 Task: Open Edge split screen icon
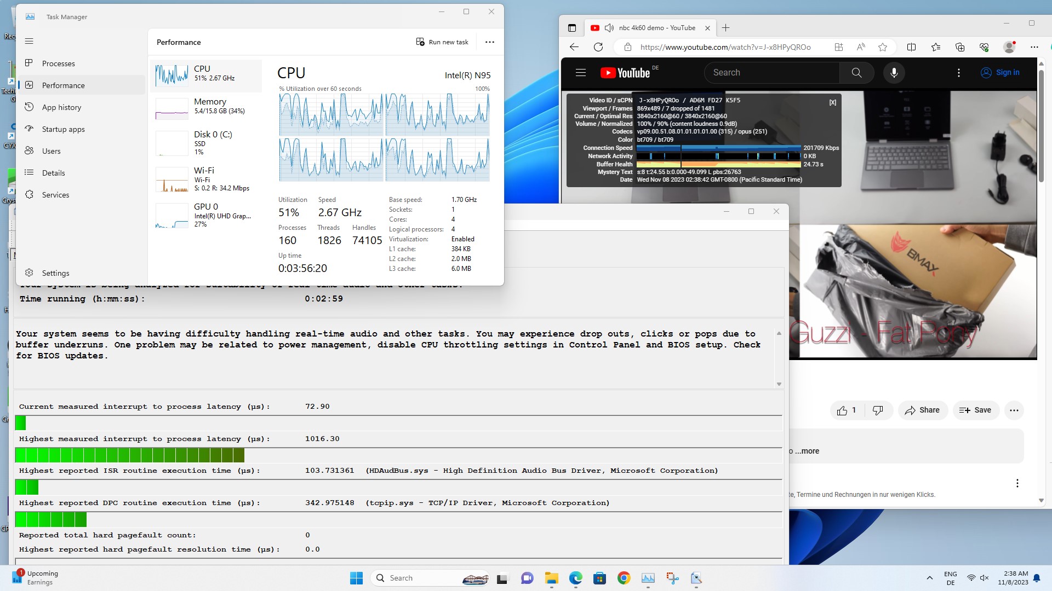911,47
